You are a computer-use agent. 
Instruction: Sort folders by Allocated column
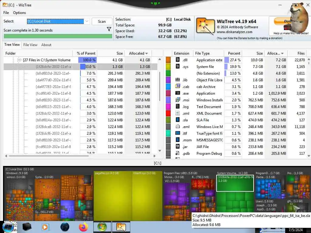[x=138, y=53]
